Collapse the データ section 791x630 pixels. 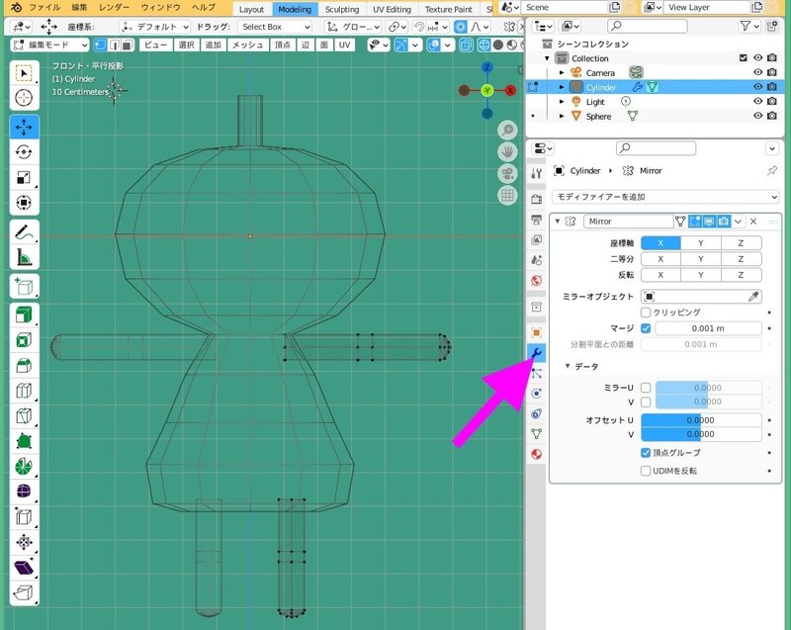tap(569, 366)
